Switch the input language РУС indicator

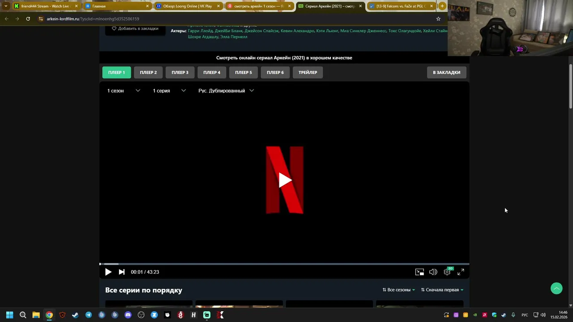pos(525,315)
